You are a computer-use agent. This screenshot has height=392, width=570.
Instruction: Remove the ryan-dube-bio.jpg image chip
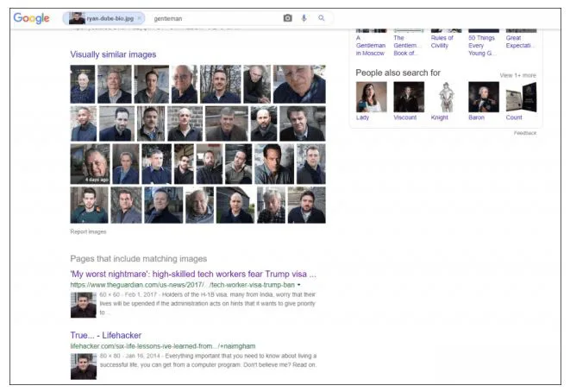click(140, 18)
